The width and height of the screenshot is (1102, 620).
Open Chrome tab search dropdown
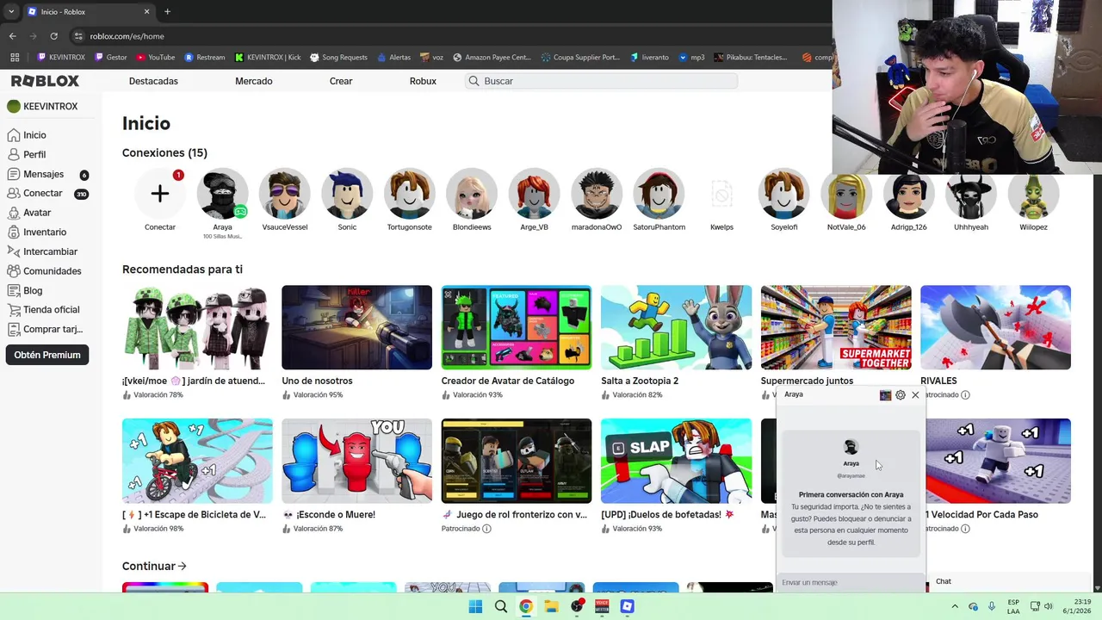11,12
